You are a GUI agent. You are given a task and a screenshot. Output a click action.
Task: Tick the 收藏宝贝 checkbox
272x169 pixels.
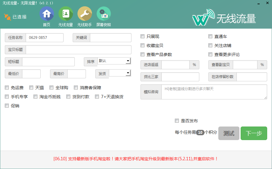coord(142,45)
